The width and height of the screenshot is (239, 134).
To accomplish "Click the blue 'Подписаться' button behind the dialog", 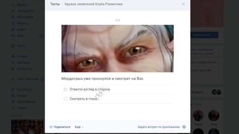I will coord(204,35).
